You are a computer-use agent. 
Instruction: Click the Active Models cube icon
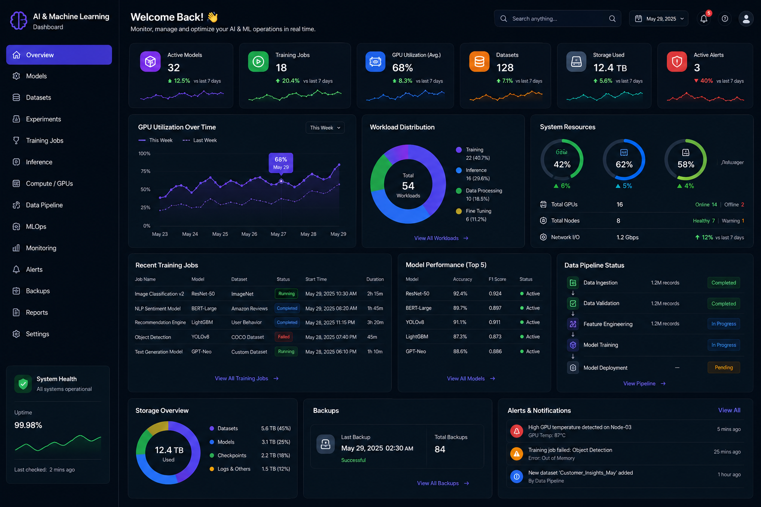point(150,61)
